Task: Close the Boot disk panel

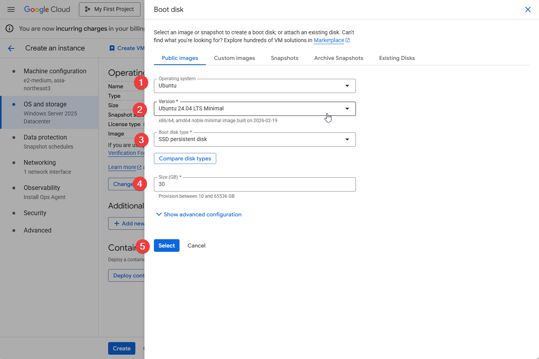Action: [x=528, y=9]
